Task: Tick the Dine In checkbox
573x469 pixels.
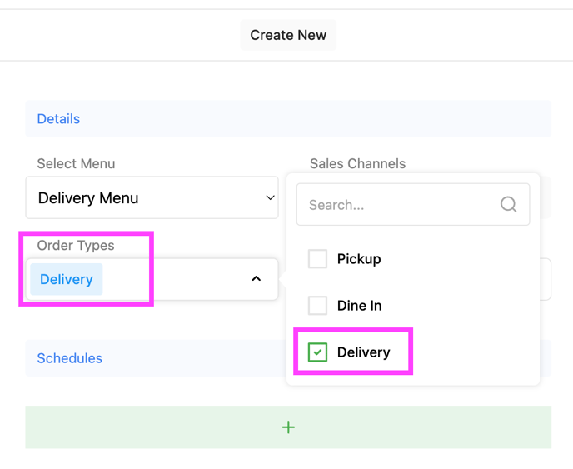Action: [x=317, y=306]
